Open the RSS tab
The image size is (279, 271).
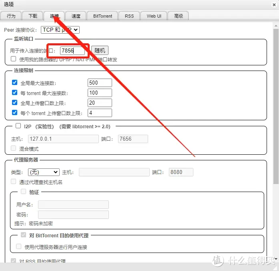pos(129,16)
